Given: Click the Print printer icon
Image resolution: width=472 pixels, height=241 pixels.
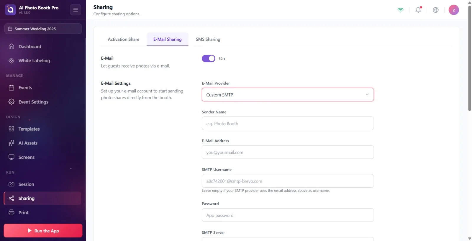Looking at the screenshot, I should click(12, 212).
